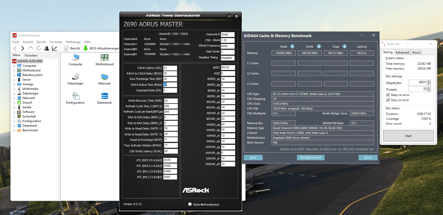Switch to the Favoriten sidebar tab
This screenshot has height=215, width=443.
(x=31, y=56)
